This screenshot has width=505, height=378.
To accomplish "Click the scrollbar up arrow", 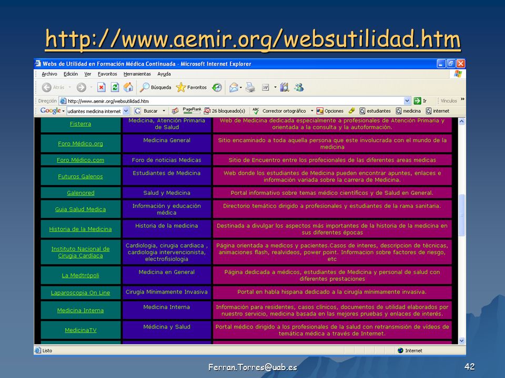I will [461, 121].
